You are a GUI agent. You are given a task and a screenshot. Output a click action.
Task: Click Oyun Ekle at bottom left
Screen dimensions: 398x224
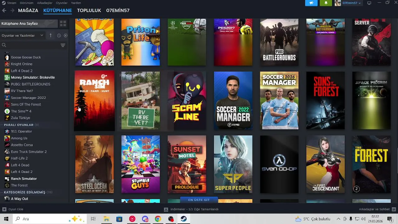pos(13,209)
